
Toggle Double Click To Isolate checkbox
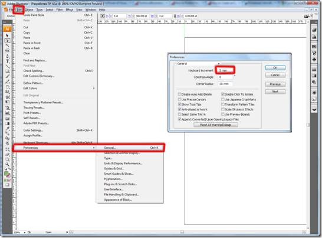[x=222, y=94]
